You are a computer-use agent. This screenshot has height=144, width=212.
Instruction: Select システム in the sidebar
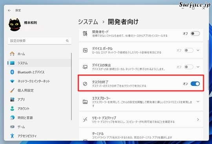pyautogui.click(x=39, y=63)
